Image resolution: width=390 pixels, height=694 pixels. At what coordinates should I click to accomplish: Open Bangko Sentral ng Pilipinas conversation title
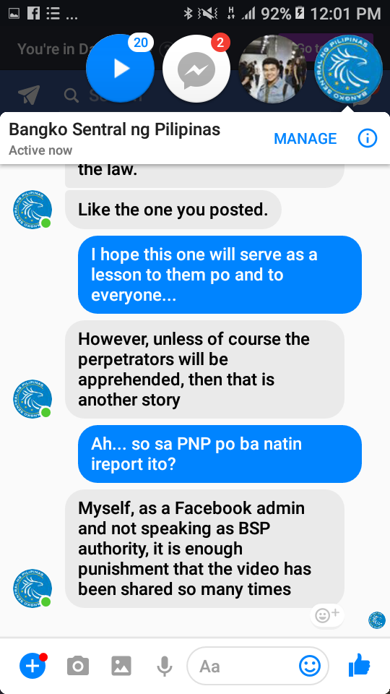[115, 129]
